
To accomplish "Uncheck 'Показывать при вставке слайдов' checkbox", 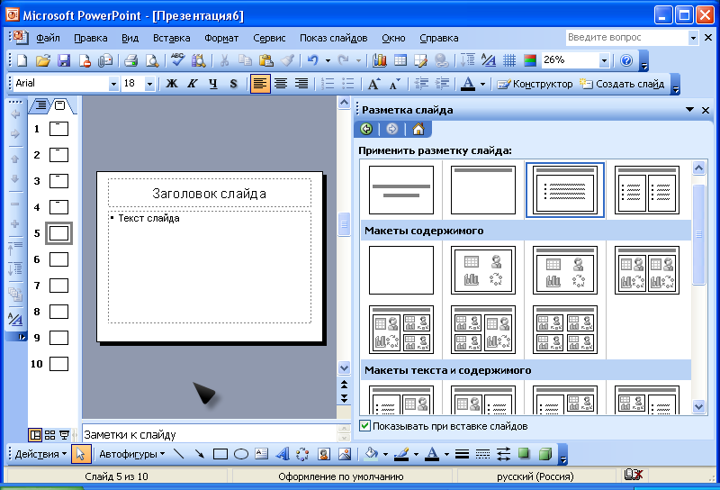I will point(365,426).
